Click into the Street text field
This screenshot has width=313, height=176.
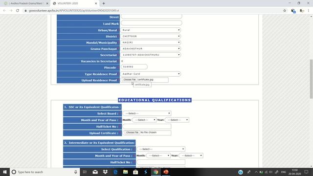151,17
